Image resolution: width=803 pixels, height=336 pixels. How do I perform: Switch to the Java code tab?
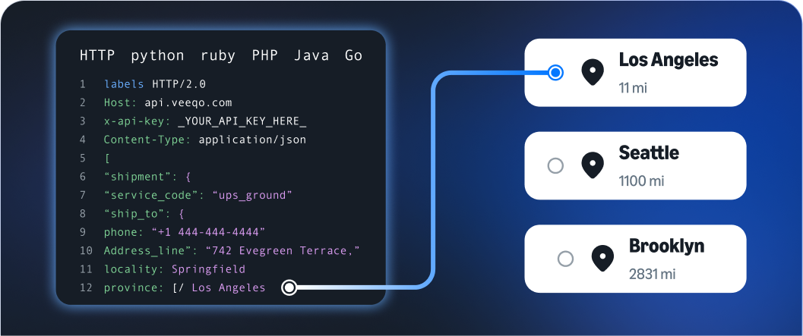pyautogui.click(x=311, y=55)
